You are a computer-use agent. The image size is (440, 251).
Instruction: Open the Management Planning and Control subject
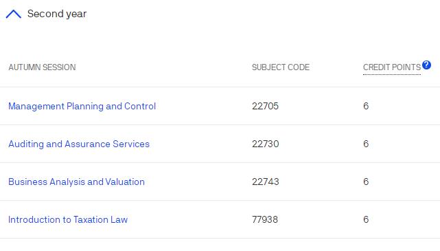pyautogui.click(x=82, y=107)
